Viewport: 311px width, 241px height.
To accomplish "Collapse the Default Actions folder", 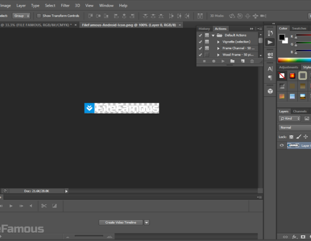I will point(213,35).
